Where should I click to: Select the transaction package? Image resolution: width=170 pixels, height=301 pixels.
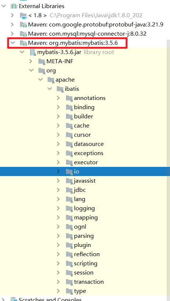click(89, 282)
